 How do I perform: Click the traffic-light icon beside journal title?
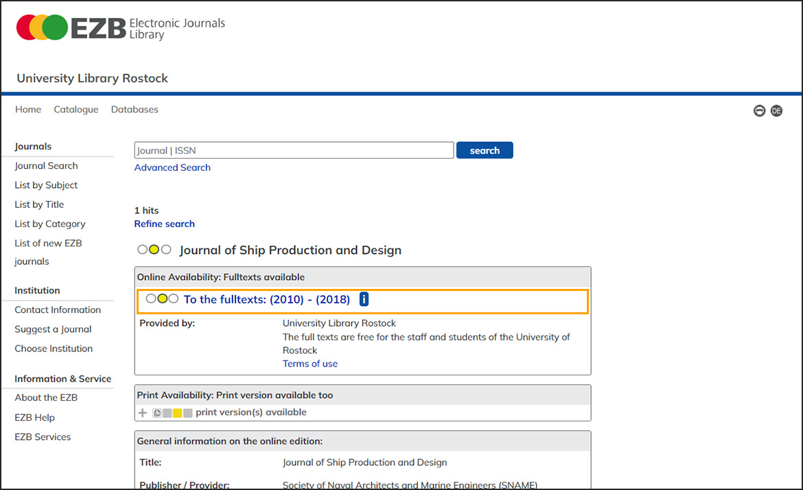(x=154, y=250)
